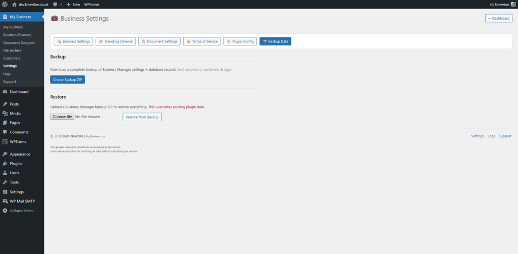518x254 pixels.
Task: Click the Media icon in sidebar
Action: pos(5,114)
